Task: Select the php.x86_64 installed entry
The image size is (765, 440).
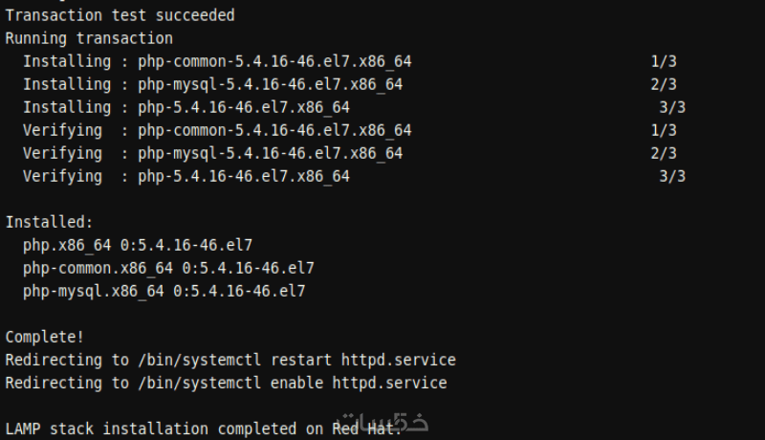Action: point(138,245)
